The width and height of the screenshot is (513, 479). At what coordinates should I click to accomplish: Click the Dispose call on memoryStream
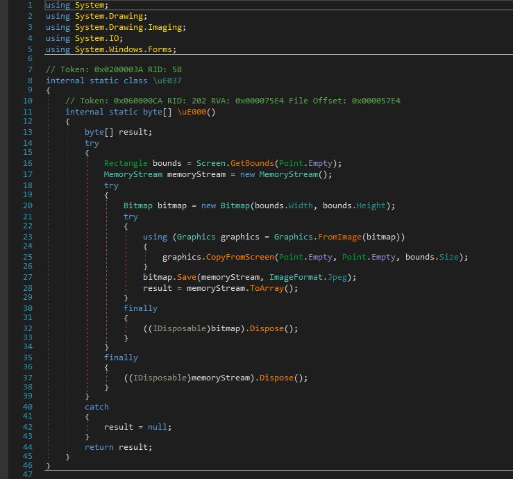[x=276, y=378]
